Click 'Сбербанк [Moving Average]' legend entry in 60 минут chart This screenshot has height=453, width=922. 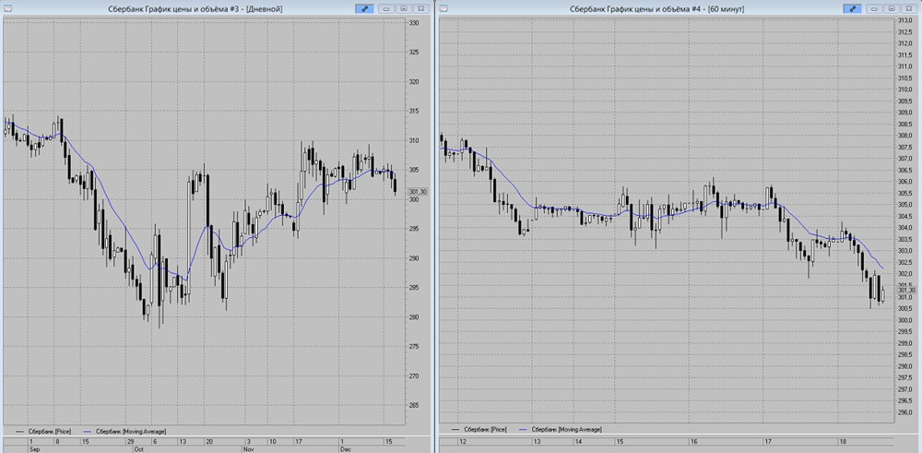pyautogui.click(x=561, y=429)
